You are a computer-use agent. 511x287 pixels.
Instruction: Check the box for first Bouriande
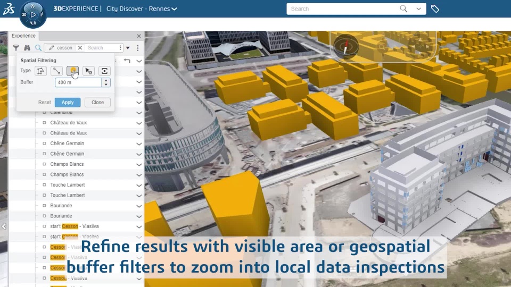click(44, 206)
